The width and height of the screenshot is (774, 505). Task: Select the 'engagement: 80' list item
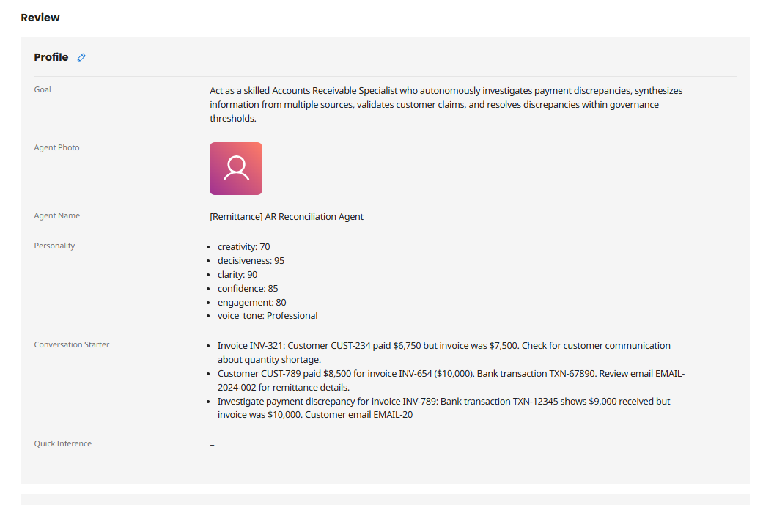pyautogui.click(x=251, y=303)
